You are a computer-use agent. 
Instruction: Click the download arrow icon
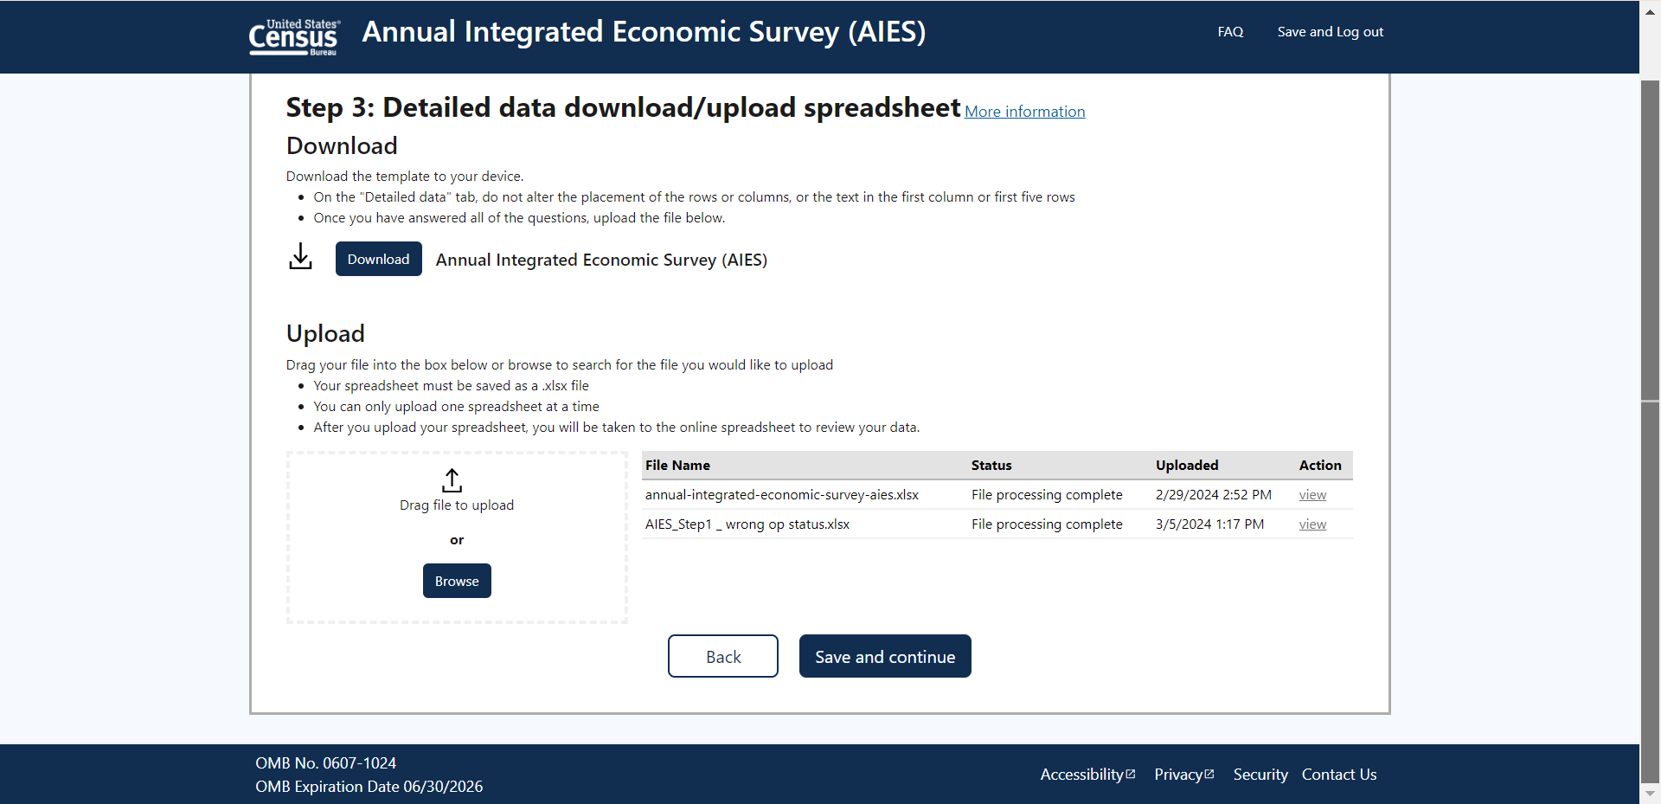(x=300, y=257)
